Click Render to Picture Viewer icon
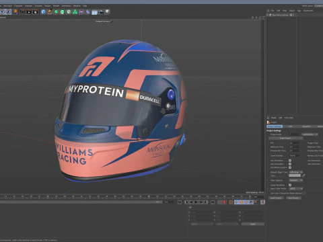Viewport: 323px width, 242px height. pos(29,11)
